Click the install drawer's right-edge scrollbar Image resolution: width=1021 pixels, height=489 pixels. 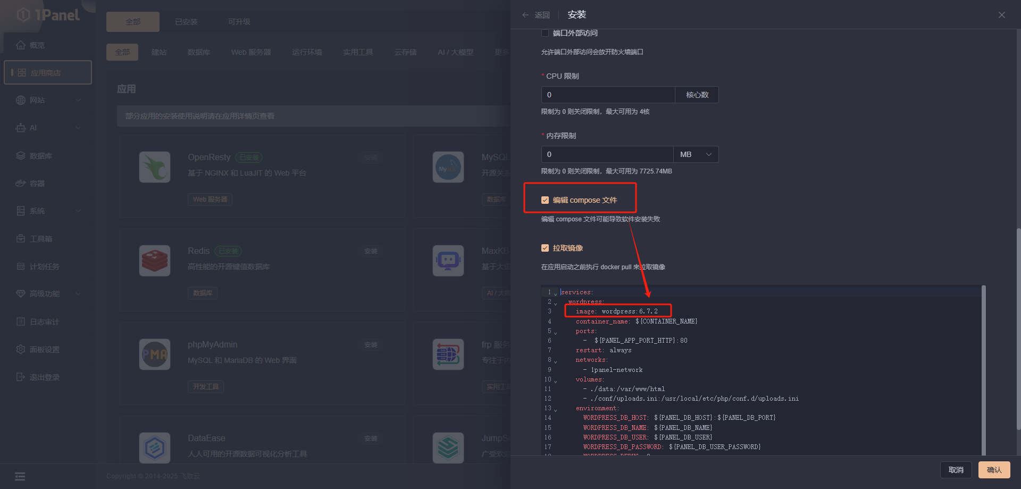coord(1018,329)
